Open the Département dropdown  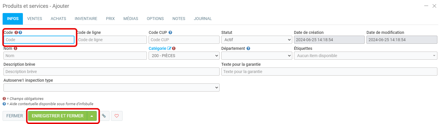[x=256, y=56]
